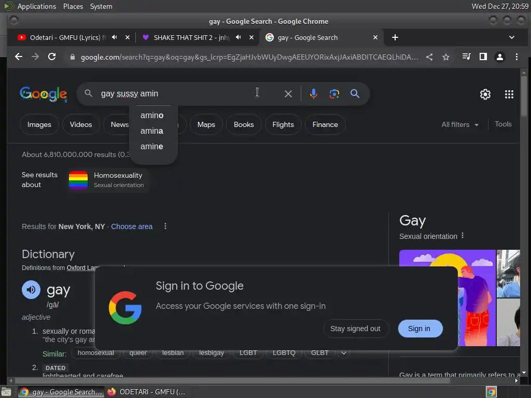Image resolution: width=531 pixels, height=398 pixels.
Task: Open the Applications menu
Action: coord(37,6)
